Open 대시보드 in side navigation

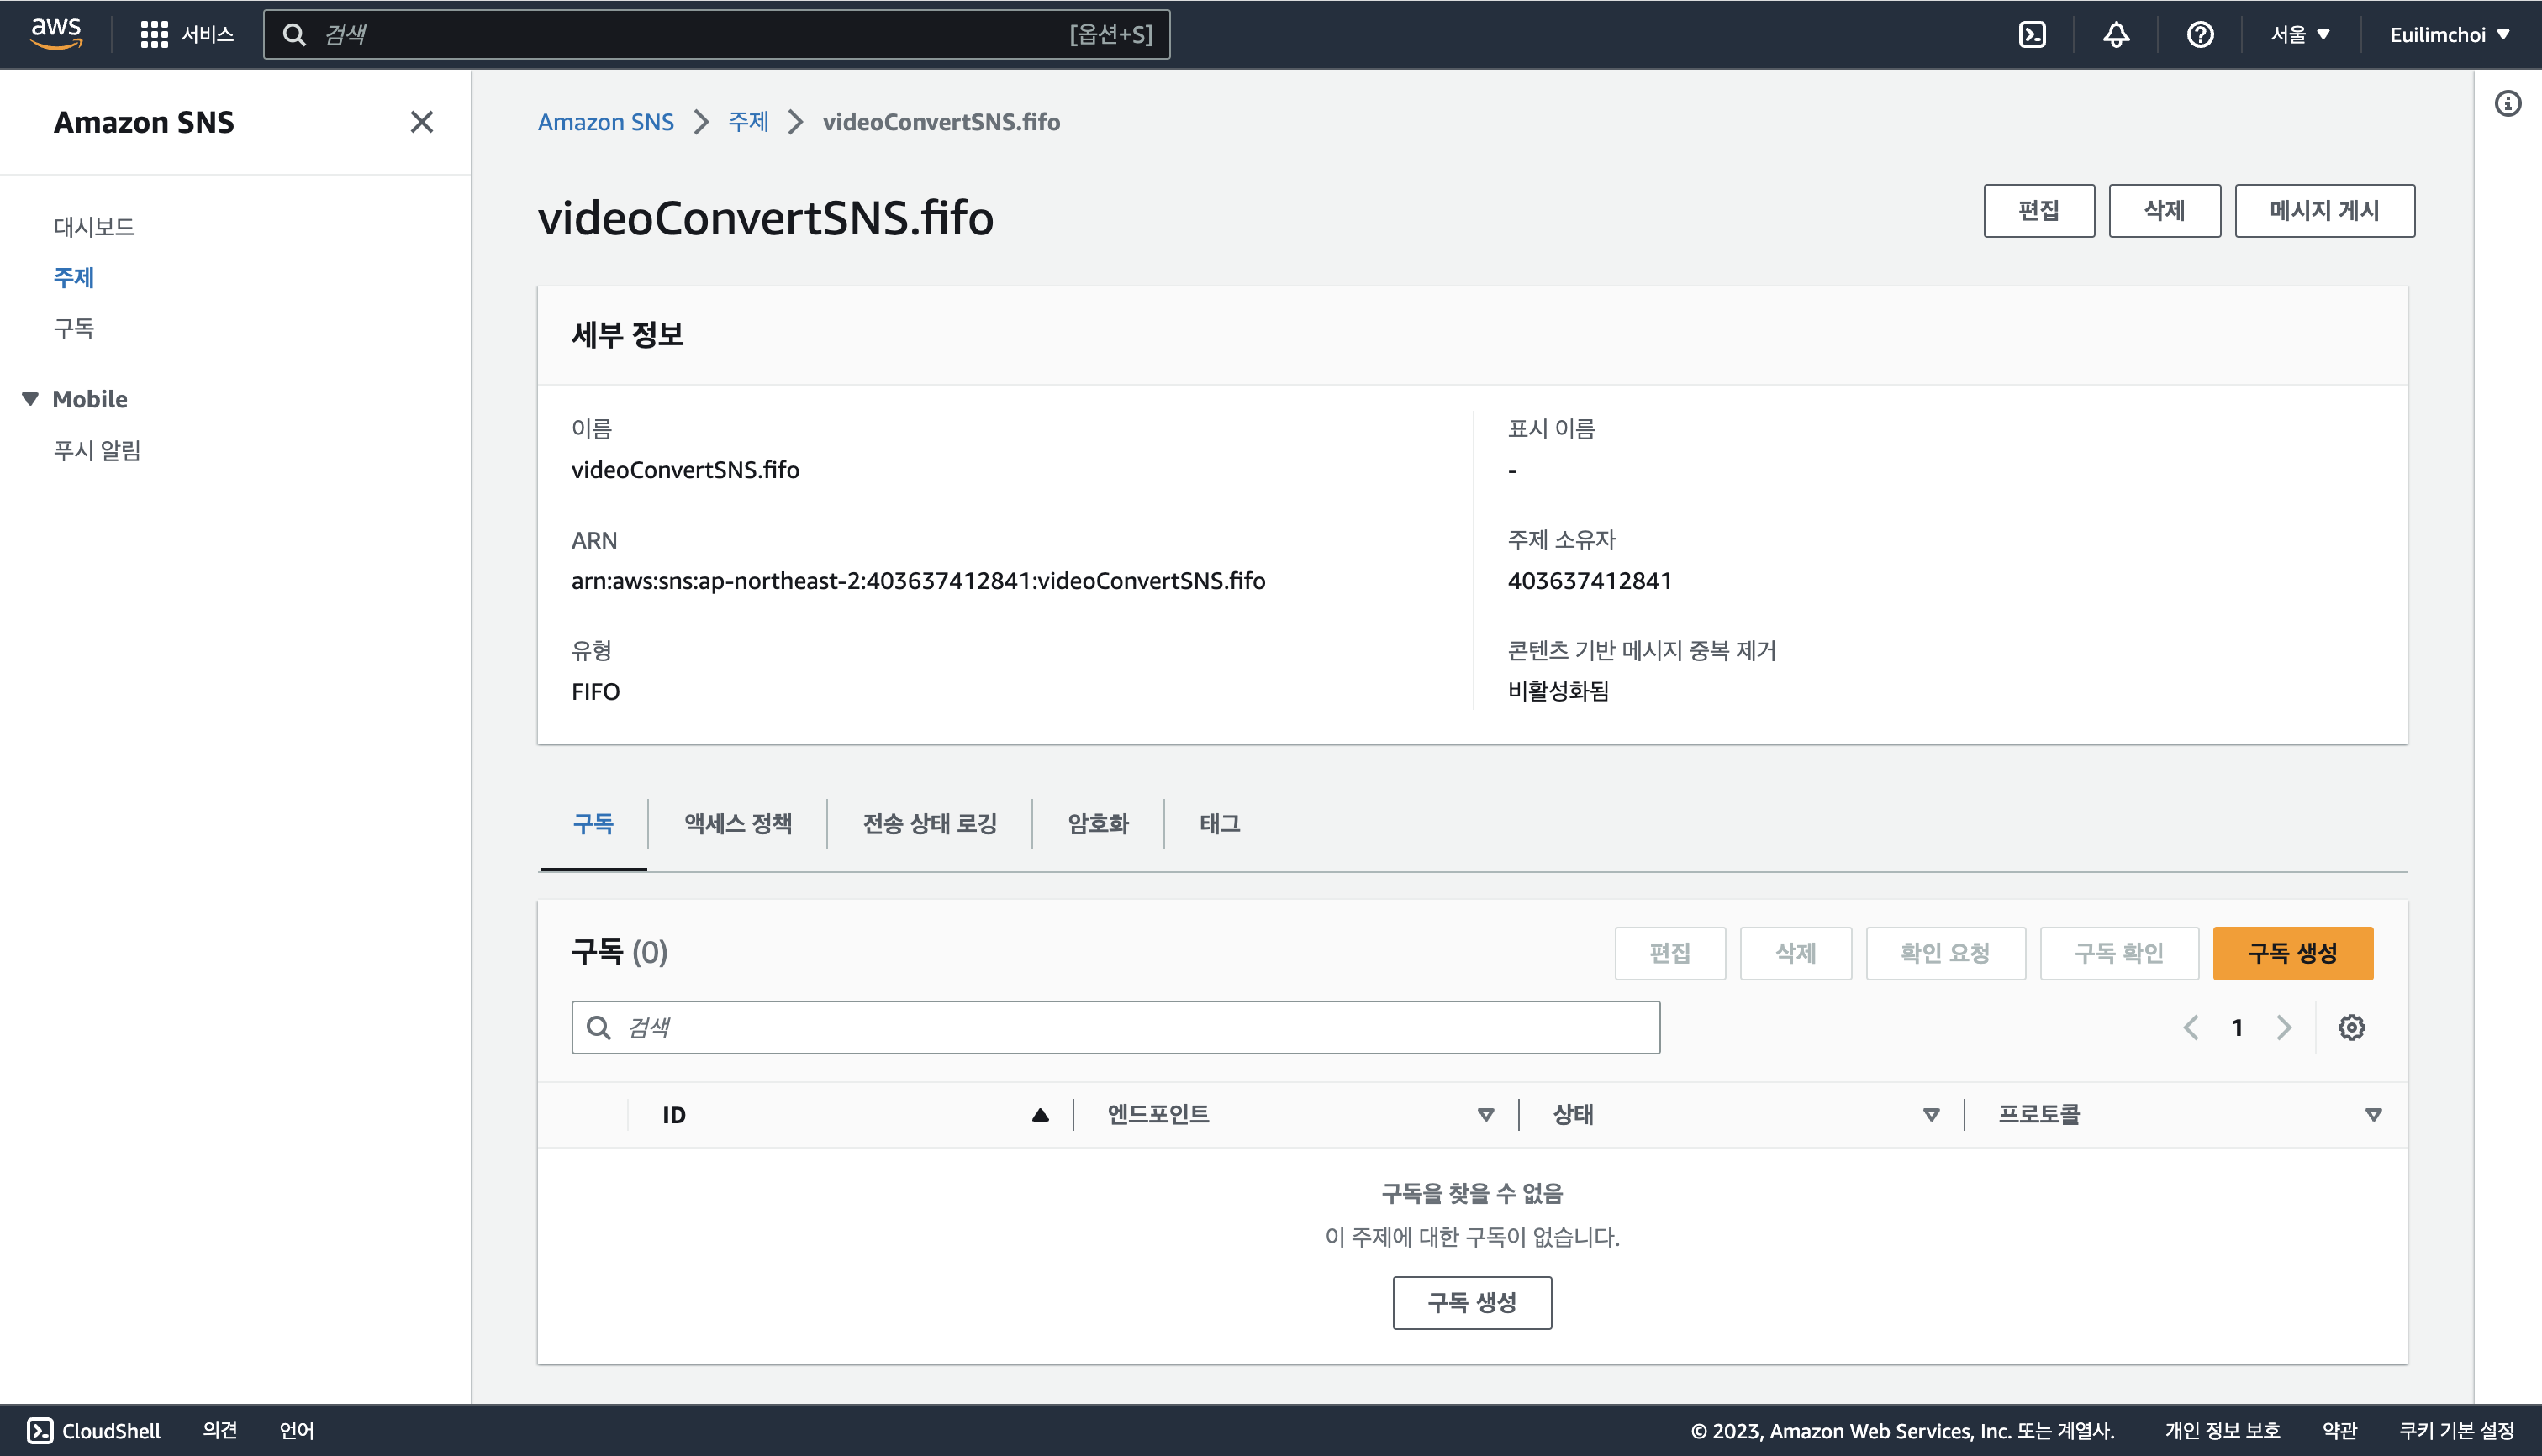click(x=94, y=227)
